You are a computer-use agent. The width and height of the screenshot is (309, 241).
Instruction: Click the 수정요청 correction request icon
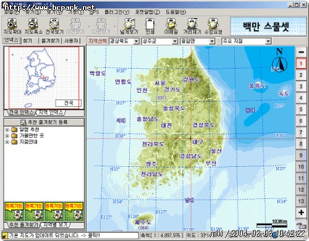pos(213,26)
